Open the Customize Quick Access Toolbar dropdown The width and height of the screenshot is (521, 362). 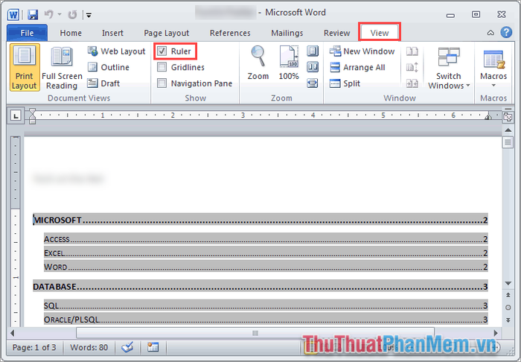[89, 15]
